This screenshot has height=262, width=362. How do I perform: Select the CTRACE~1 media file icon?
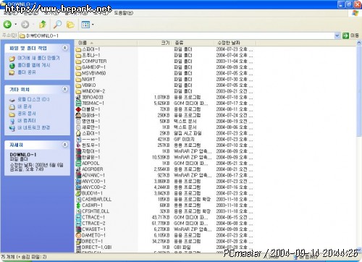(x=78, y=217)
